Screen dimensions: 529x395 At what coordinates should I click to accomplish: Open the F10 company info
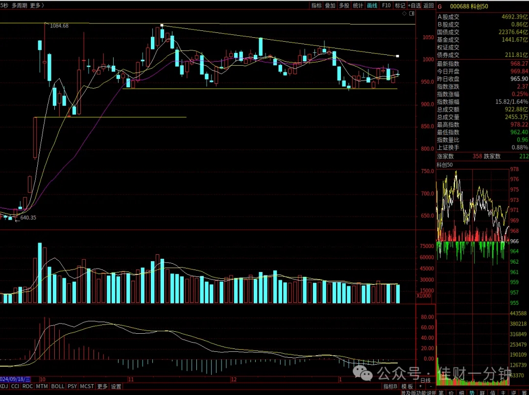(x=386, y=5)
